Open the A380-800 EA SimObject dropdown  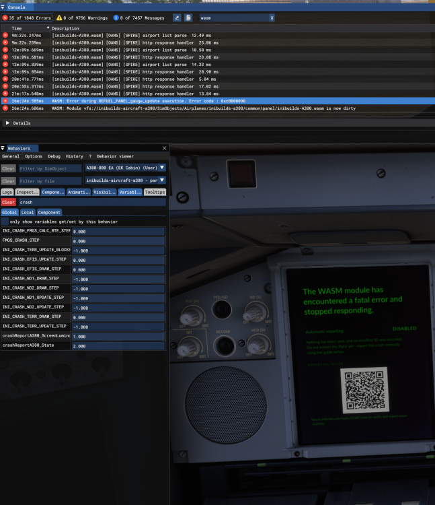coord(125,168)
